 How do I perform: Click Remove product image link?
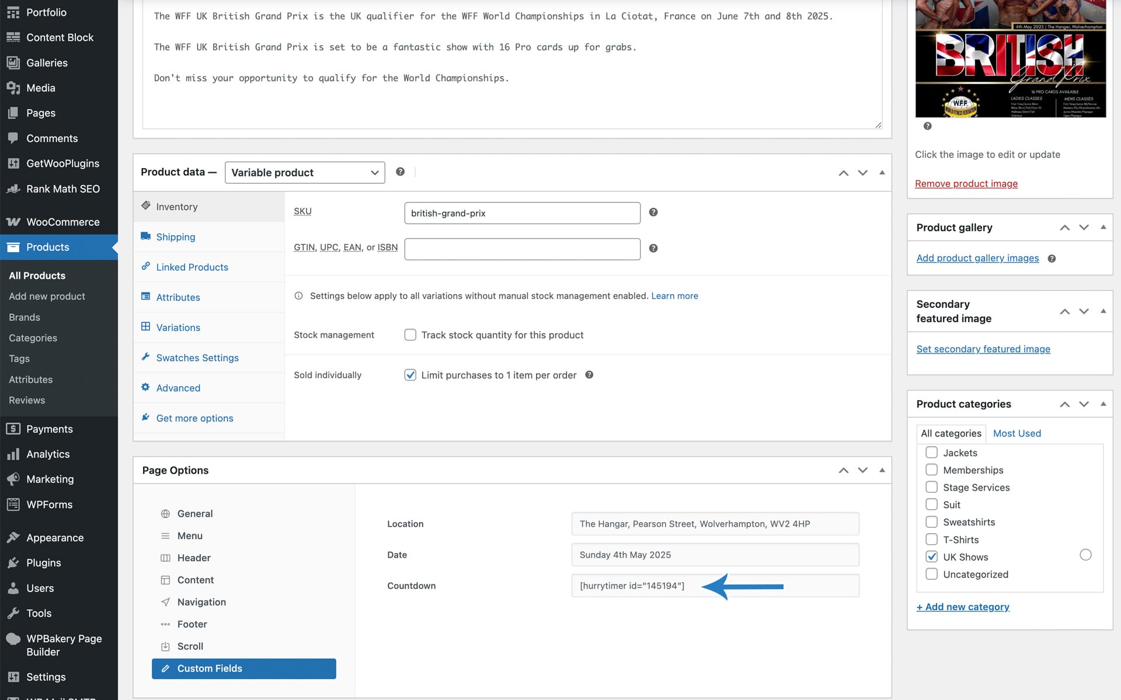(x=966, y=184)
